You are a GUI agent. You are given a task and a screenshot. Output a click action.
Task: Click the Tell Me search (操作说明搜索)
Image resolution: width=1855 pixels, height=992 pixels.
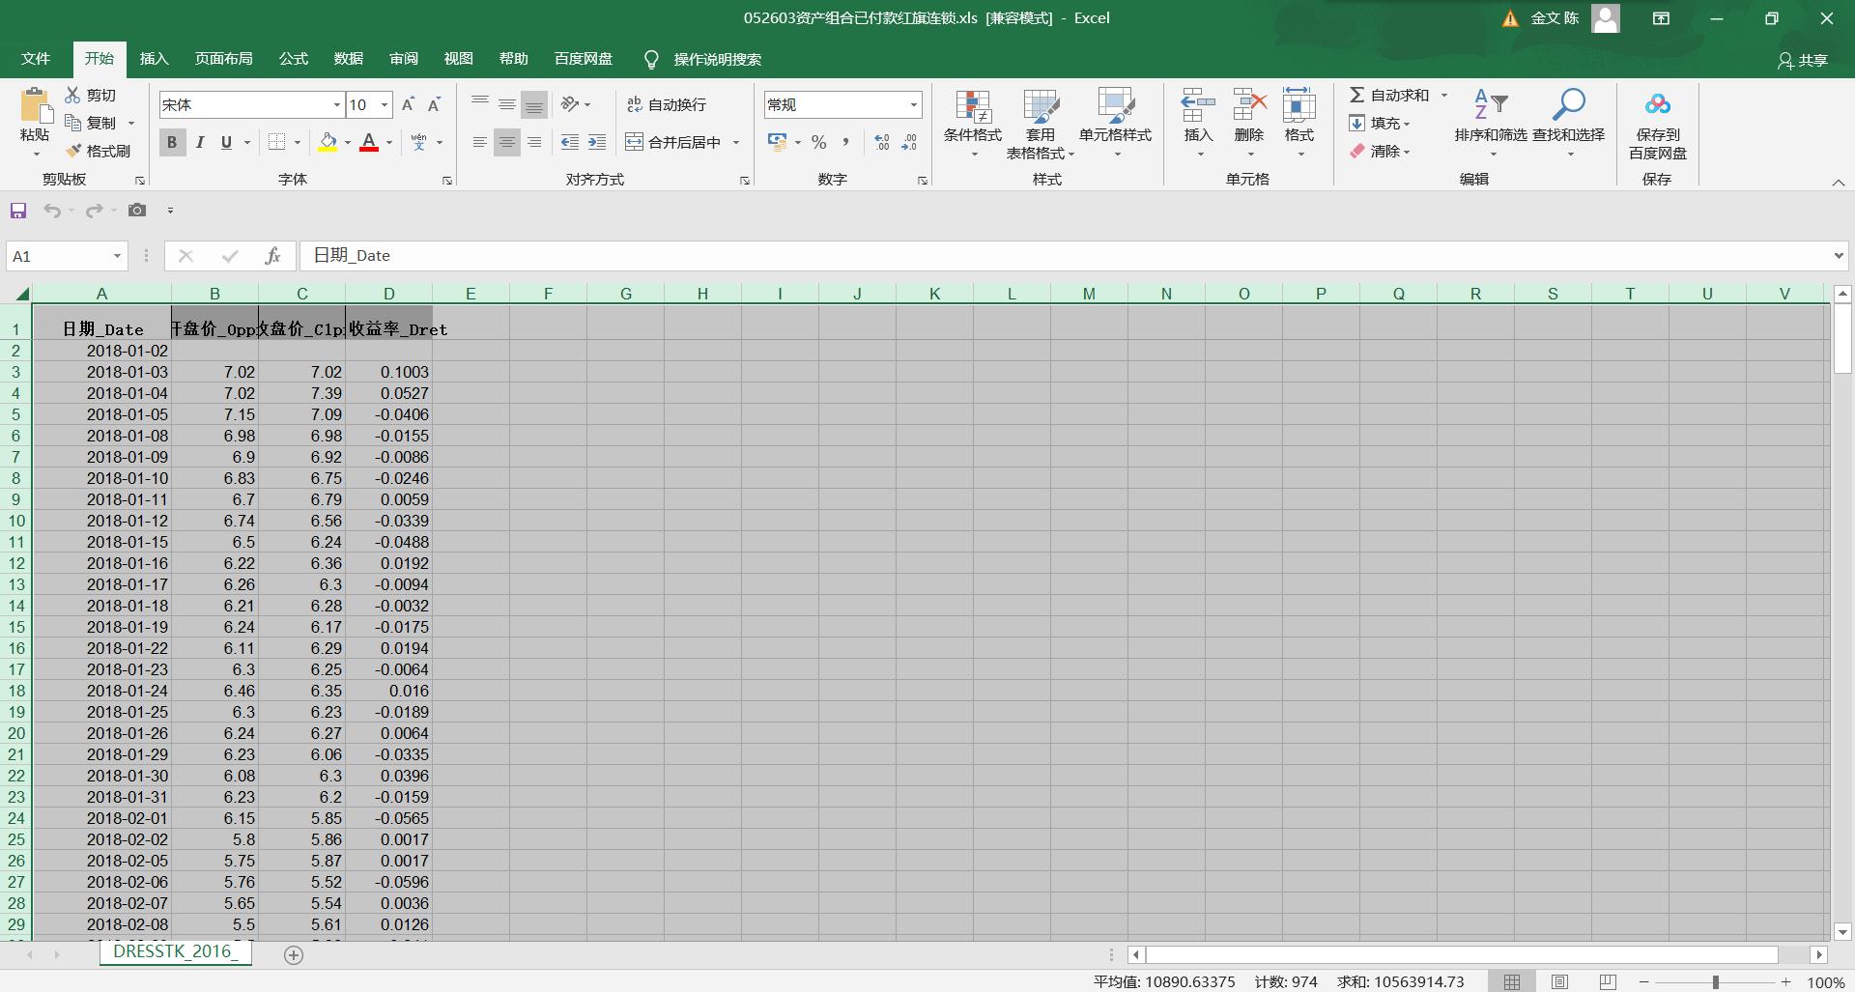pyautogui.click(x=702, y=60)
